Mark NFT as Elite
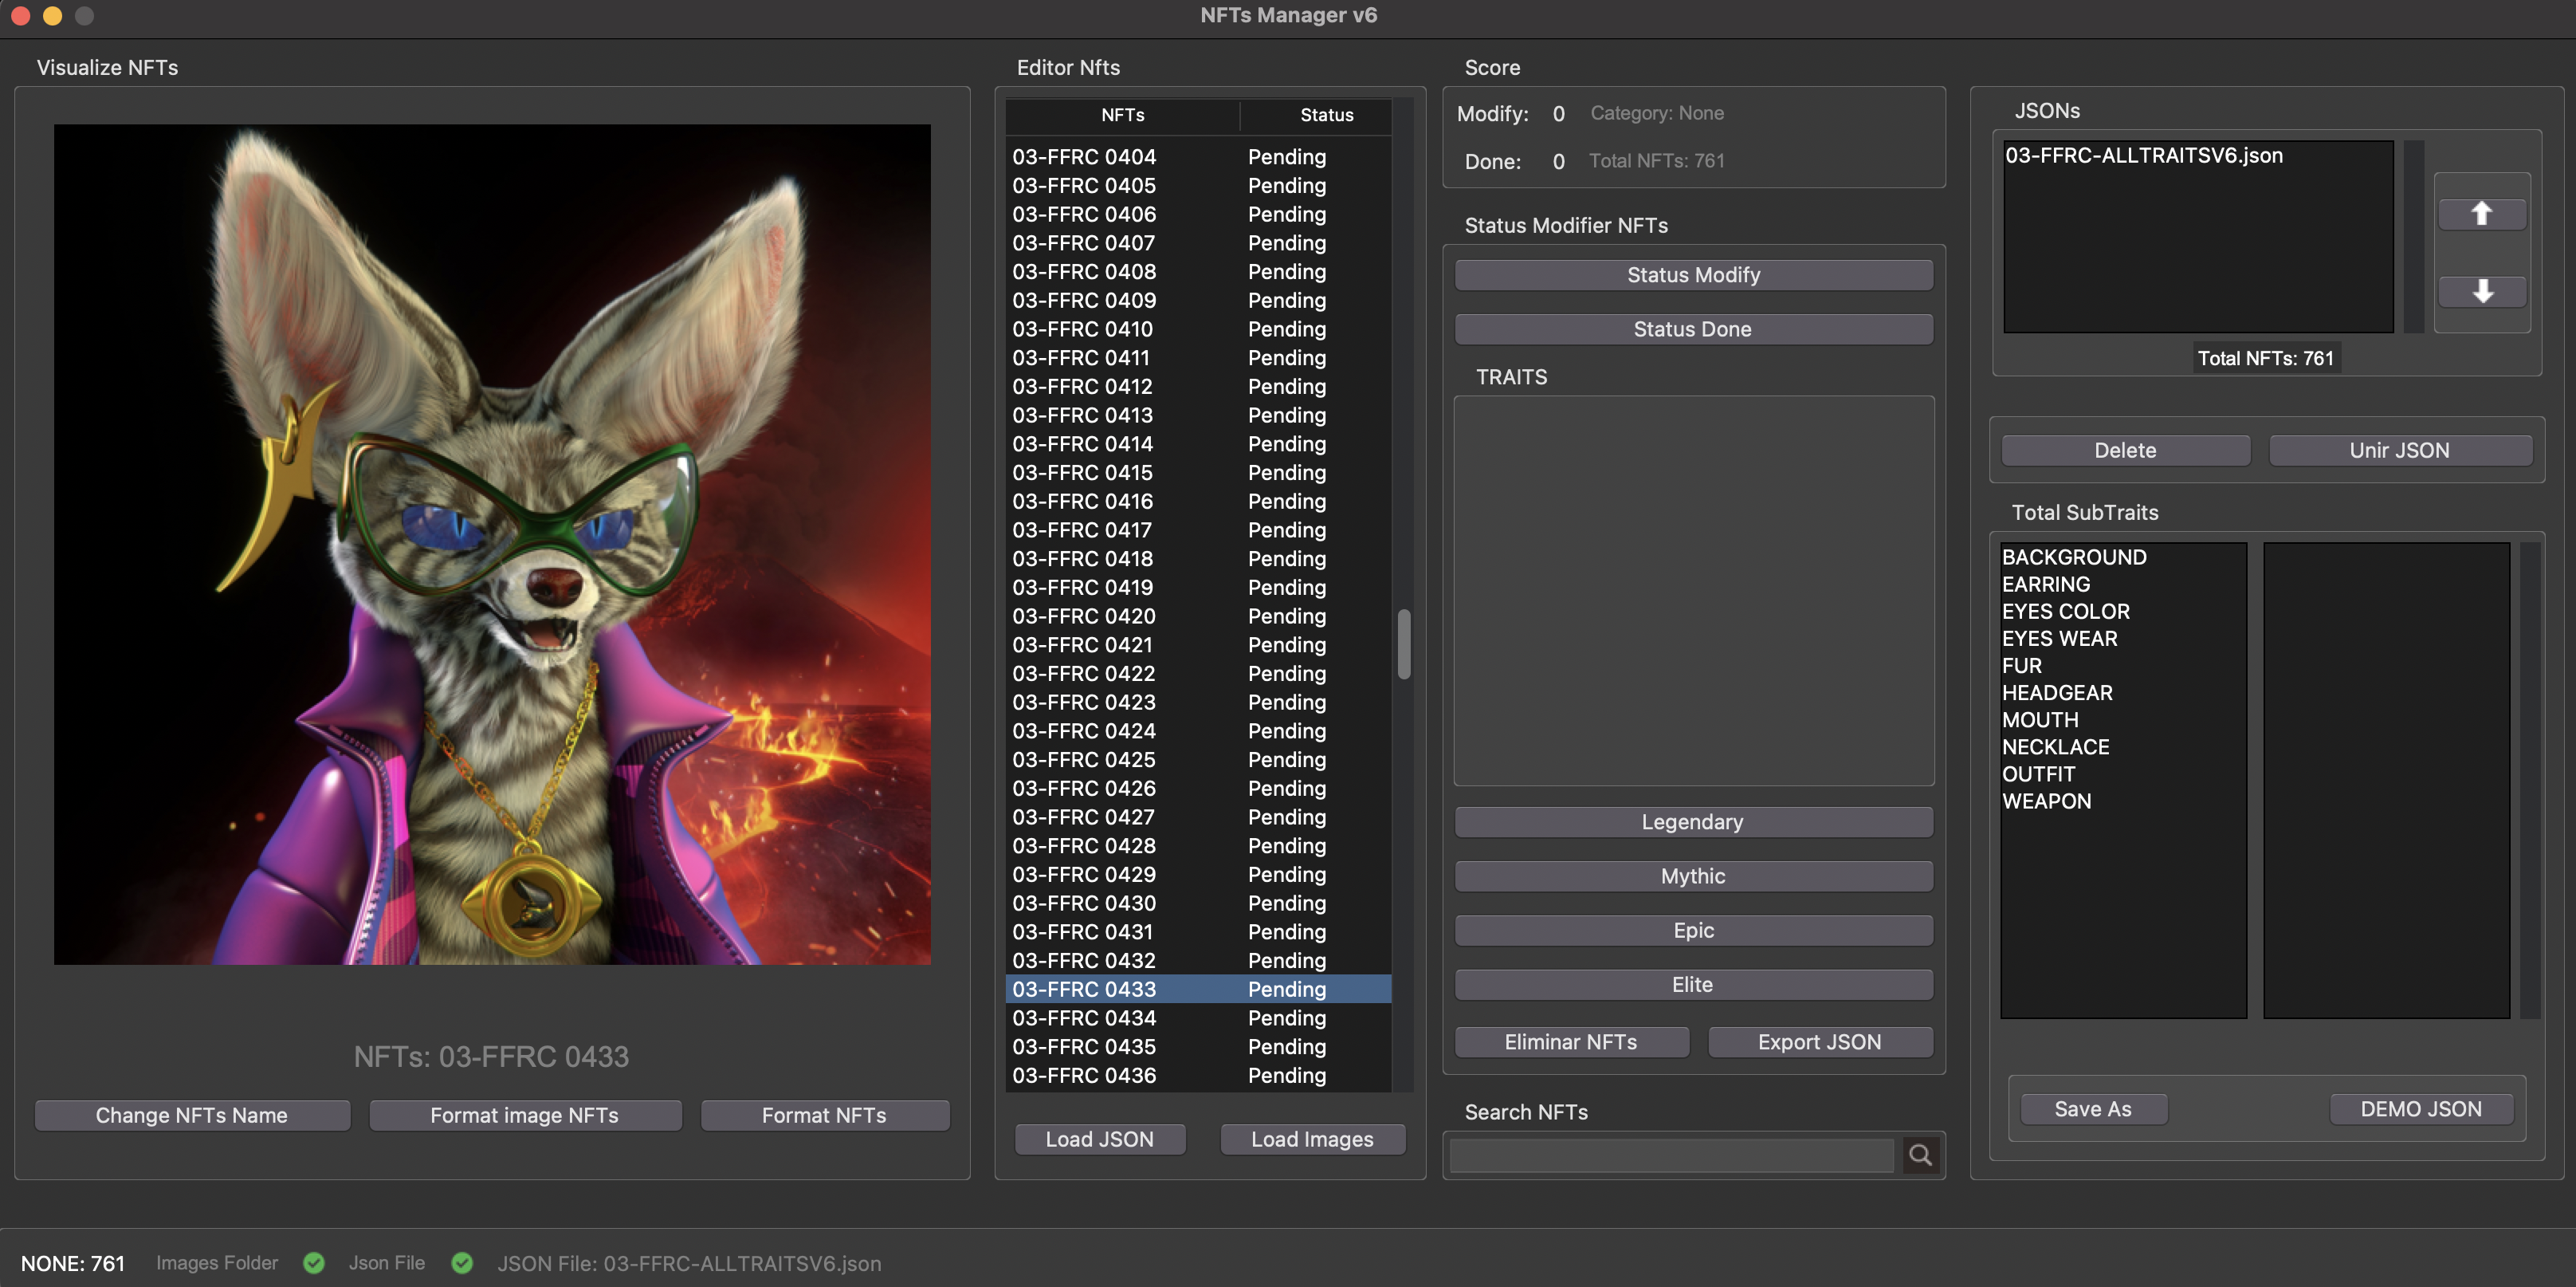 point(1693,984)
